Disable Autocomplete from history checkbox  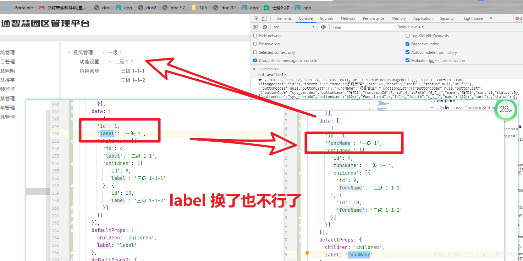[x=407, y=52]
